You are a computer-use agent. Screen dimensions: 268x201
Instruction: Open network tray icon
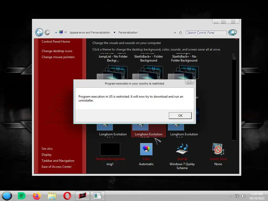[237, 196]
